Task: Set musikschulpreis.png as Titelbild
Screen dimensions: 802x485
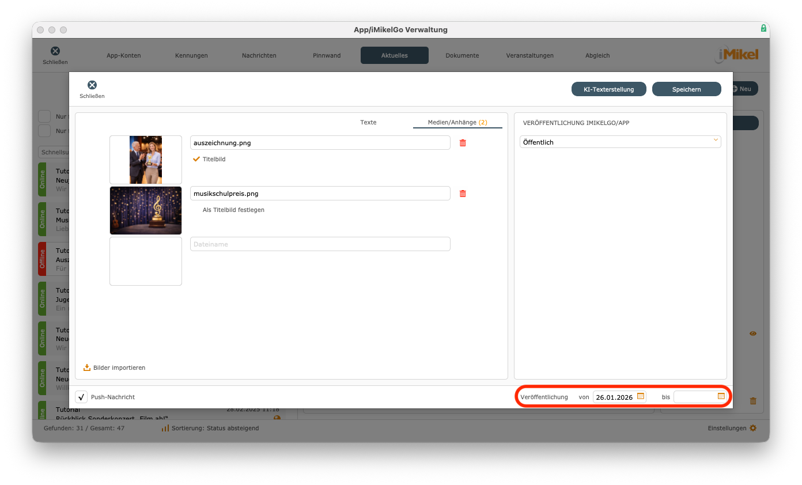Action: [x=233, y=210]
